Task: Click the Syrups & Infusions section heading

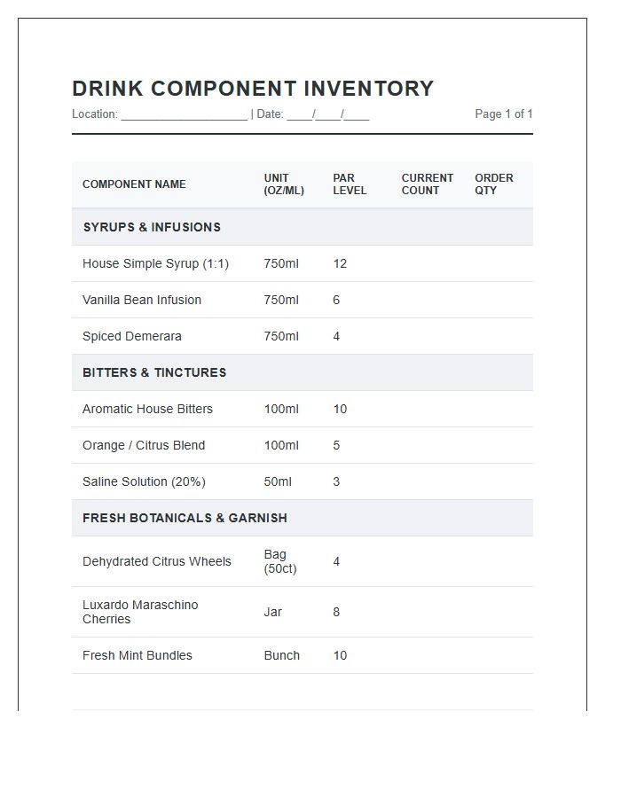Action: 152,227
